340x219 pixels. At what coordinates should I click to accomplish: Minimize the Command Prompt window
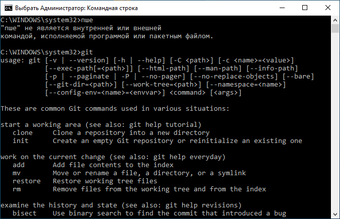click(282, 8)
